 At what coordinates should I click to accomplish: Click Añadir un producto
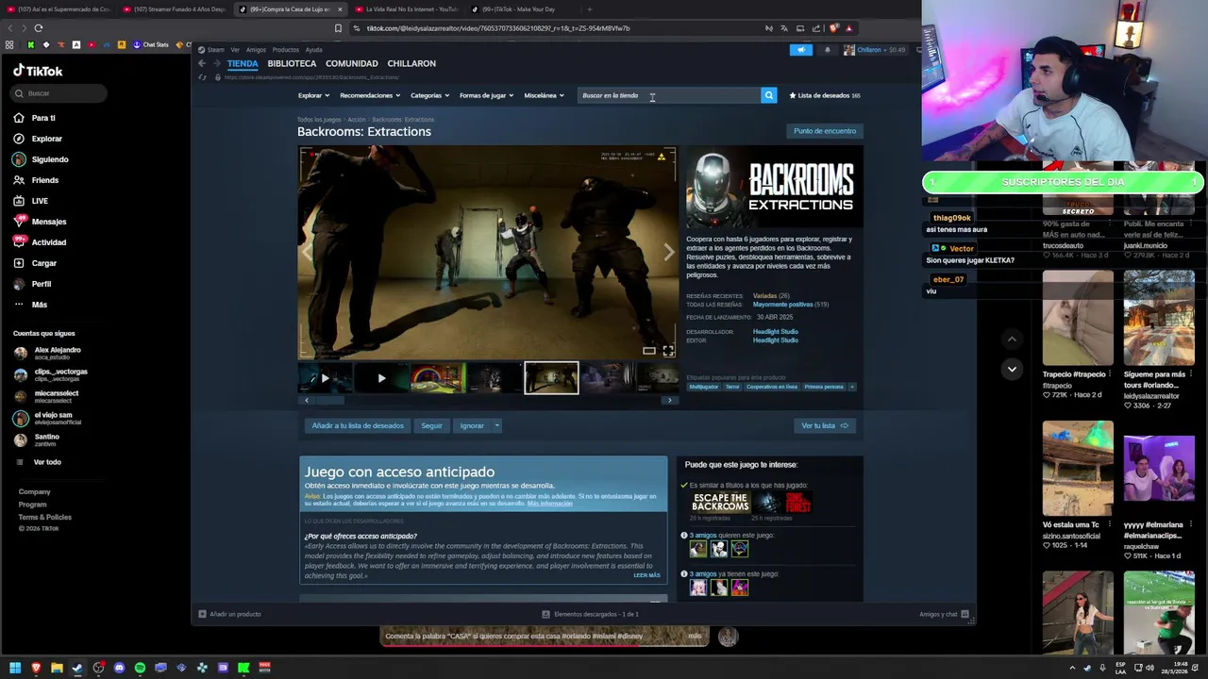pos(229,614)
